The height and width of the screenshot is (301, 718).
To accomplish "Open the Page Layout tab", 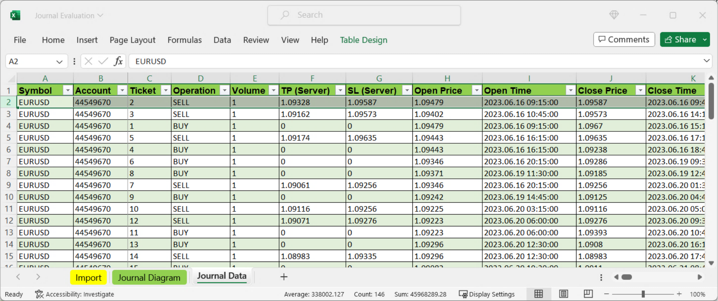I will click(x=132, y=40).
